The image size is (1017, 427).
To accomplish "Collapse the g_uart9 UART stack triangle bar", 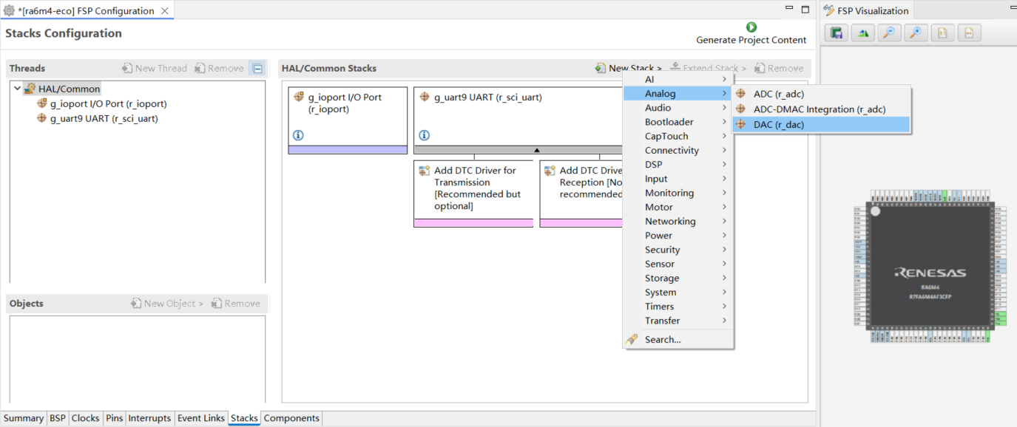I will (536, 150).
